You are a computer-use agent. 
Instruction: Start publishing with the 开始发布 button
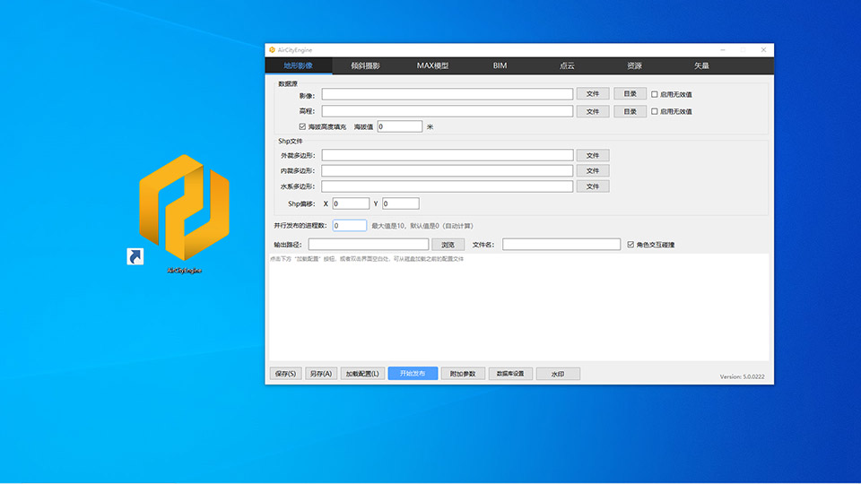pyautogui.click(x=413, y=373)
